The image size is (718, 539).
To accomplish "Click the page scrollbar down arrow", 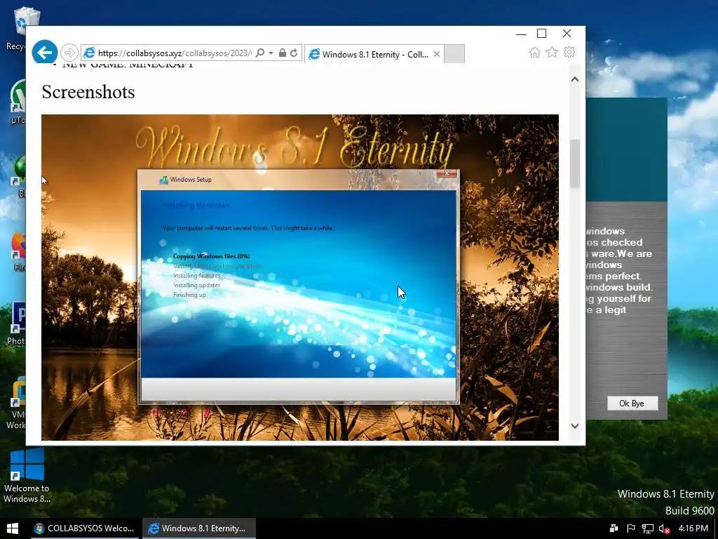I will click(575, 426).
